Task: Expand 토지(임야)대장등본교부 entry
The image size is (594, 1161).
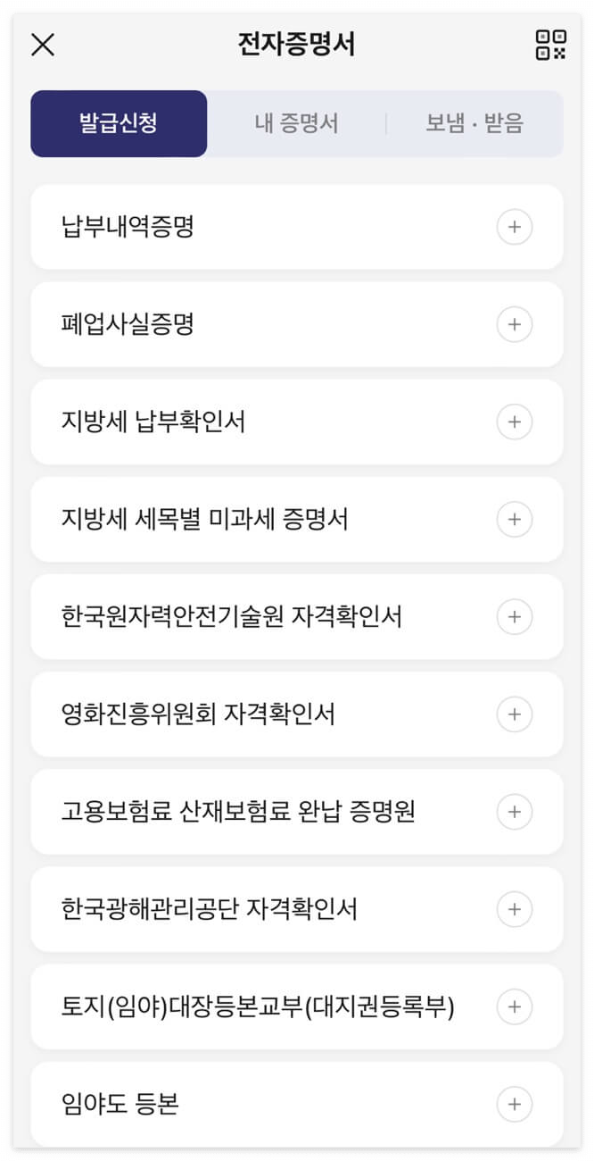Action: (515, 1006)
